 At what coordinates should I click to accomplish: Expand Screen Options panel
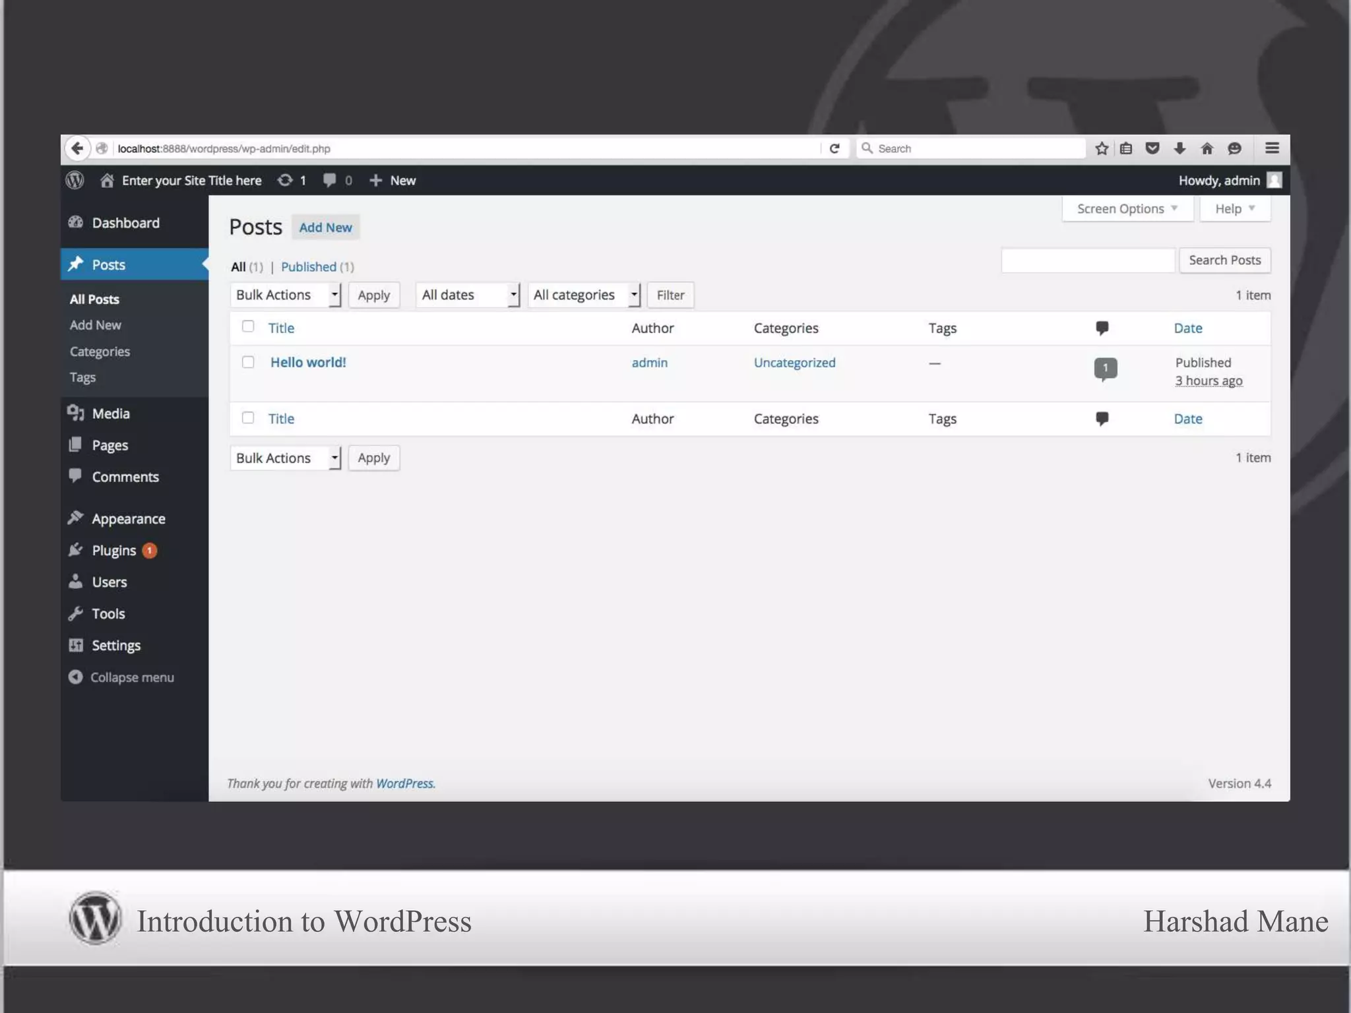tap(1127, 209)
